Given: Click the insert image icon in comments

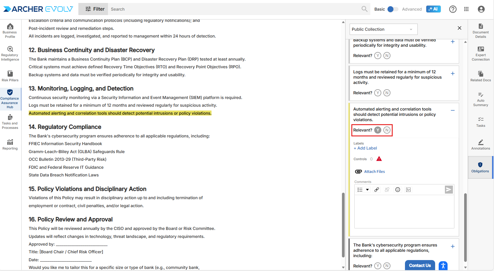Looking at the screenshot, I should (x=408, y=190).
